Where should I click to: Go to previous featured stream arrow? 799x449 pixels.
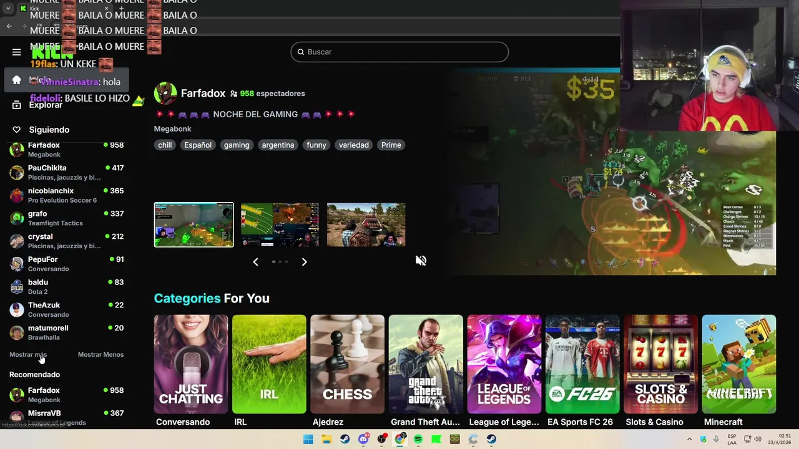tap(255, 262)
